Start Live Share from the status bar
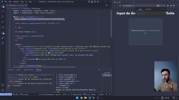 tap(24, 94)
